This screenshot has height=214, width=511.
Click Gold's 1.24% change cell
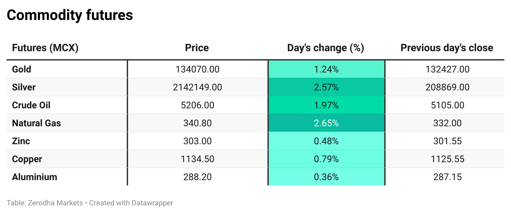pos(326,69)
